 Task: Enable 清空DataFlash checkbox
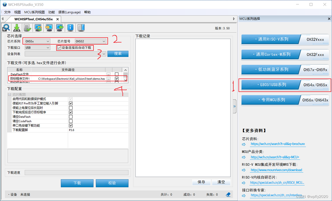tap(71, 117)
